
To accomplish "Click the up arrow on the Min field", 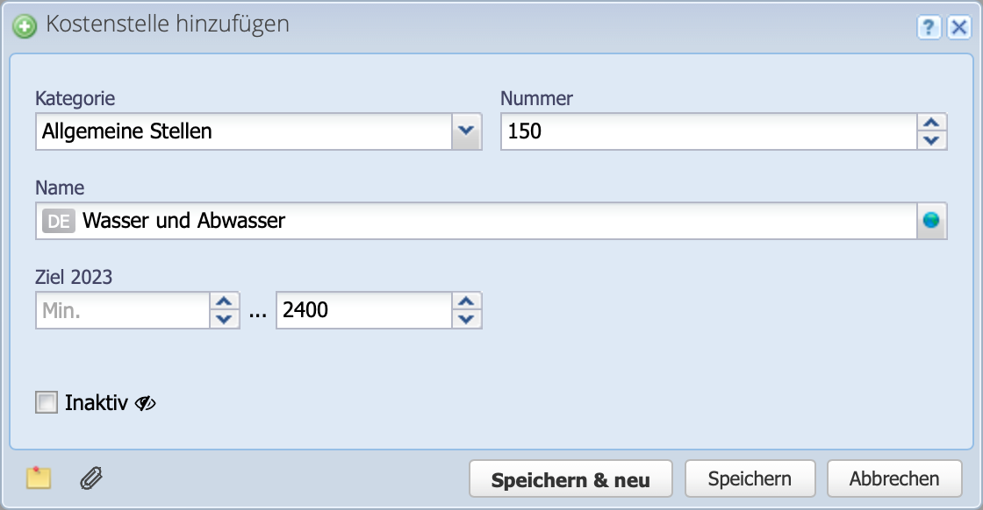I will pos(226,301).
